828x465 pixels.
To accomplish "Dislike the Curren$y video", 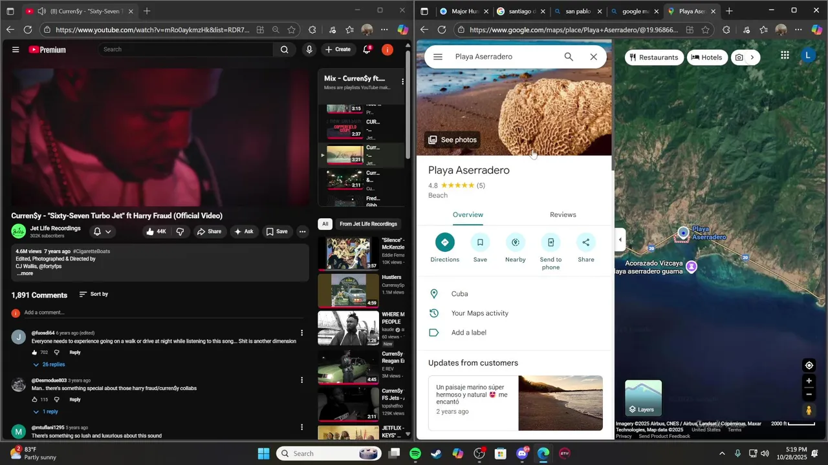I will (180, 231).
